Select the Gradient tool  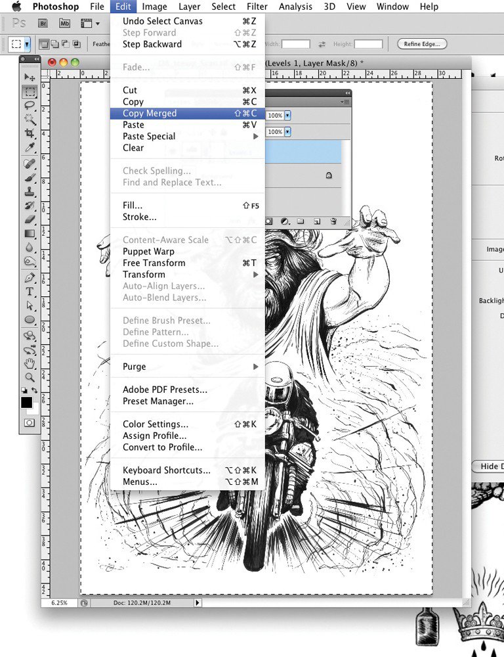click(x=30, y=233)
